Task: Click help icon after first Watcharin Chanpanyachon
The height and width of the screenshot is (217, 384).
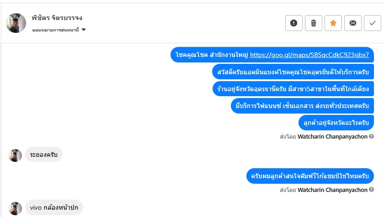Action: point(371,136)
